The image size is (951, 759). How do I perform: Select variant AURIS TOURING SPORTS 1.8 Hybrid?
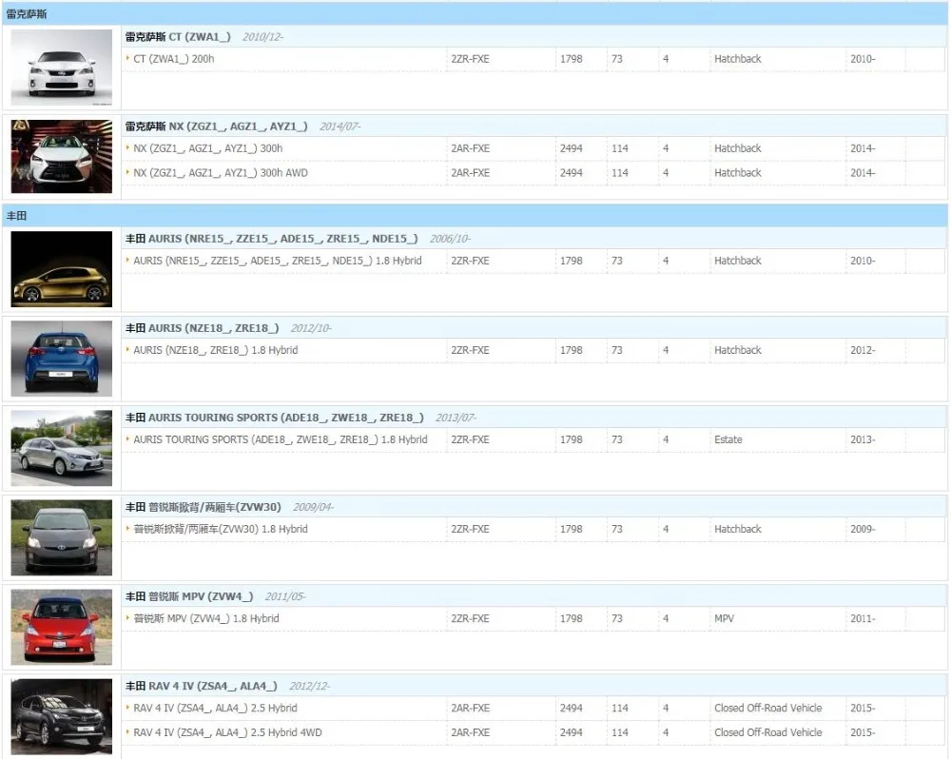coord(281,439)
